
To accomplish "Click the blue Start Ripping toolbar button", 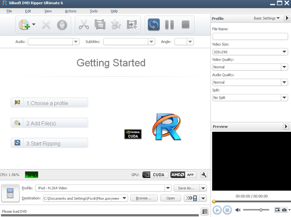I will coord(154,25).
